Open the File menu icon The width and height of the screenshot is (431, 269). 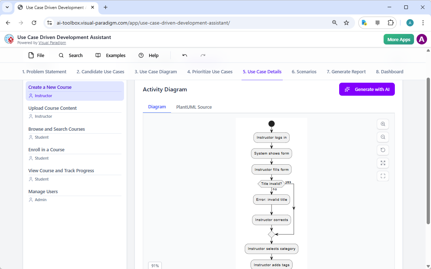coord(30,55)
